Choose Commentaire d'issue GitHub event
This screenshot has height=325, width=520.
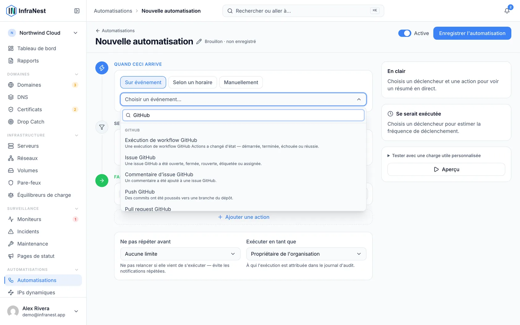(243, 177)
